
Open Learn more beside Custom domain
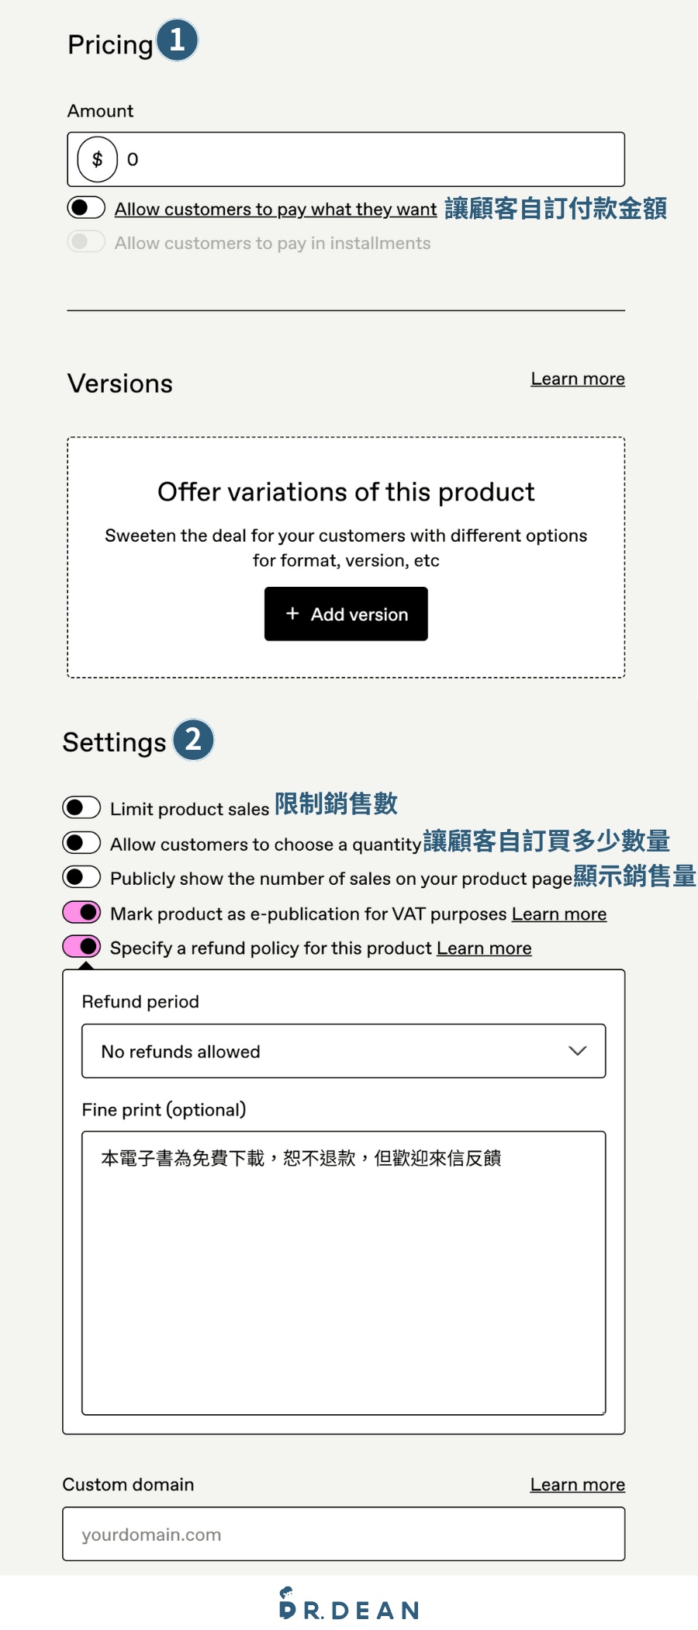577,1483
